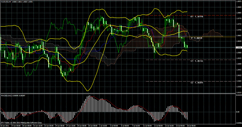242x127 pixels.
Task: Select the S2 1.0384 support label
Action: point(197,83)
